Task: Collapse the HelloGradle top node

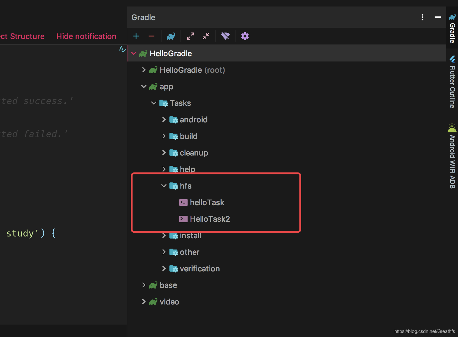Action: pyautogui.click(x=134, y=53)
